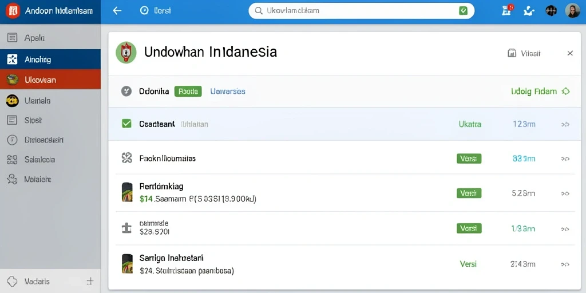Image resolution: width=586 pixels, height=293 pixels.
Task: Open notifications icon with red badge
Action: pyautogui.click(x=507, y=10)
